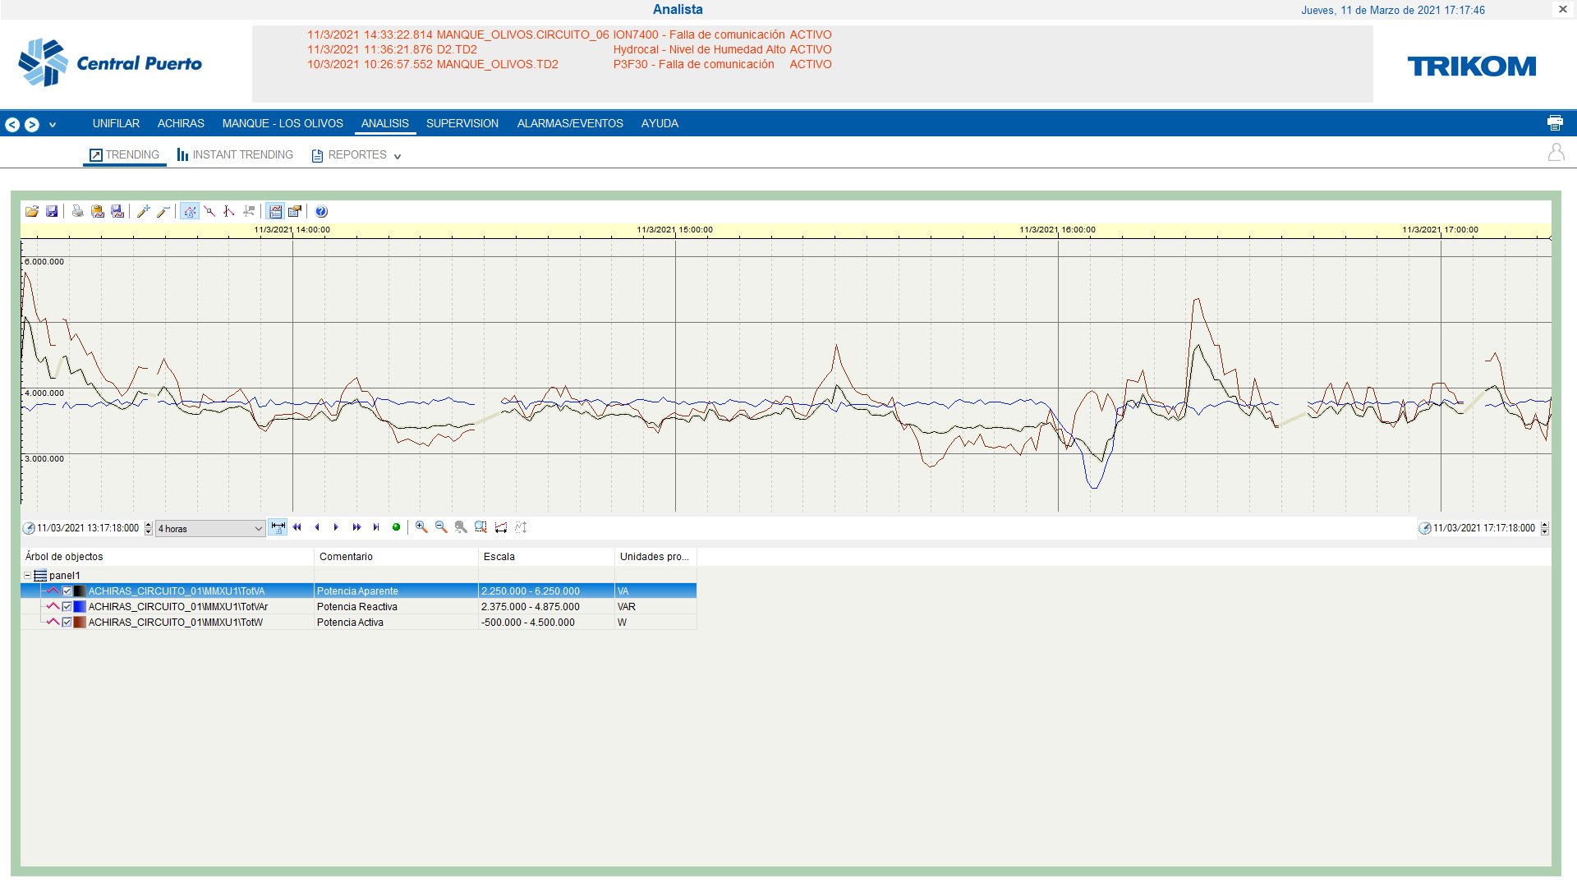Open the SUPERVISION menu

click(x=462, y=123)
